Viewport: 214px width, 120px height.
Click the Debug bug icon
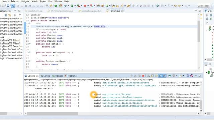click(66, 6)
